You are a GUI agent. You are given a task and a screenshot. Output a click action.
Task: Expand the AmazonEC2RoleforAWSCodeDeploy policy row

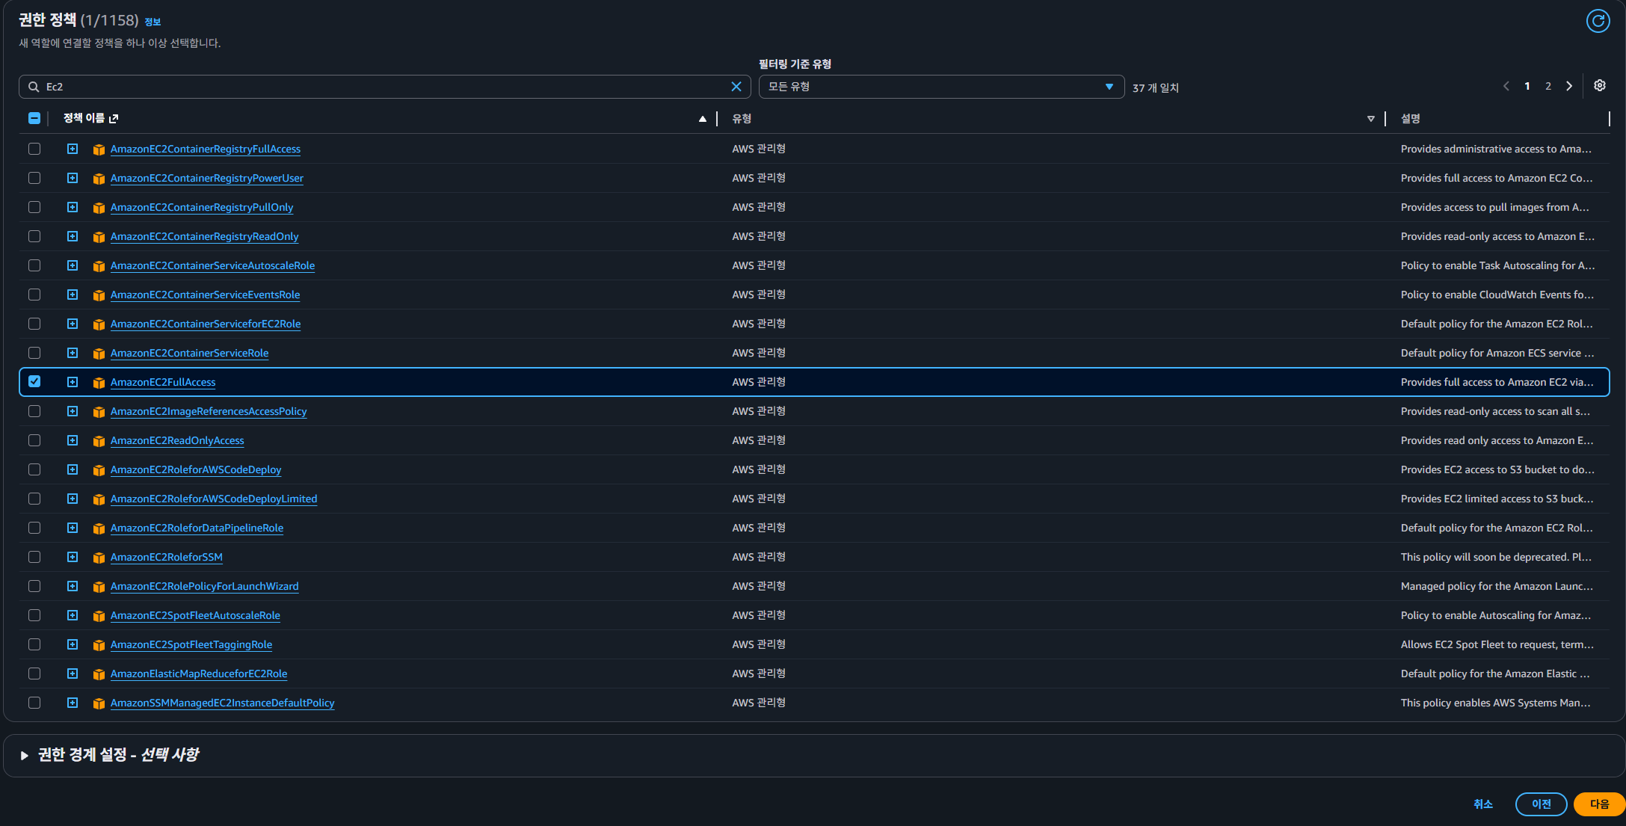pyautogui.click(x=73, y=469)
